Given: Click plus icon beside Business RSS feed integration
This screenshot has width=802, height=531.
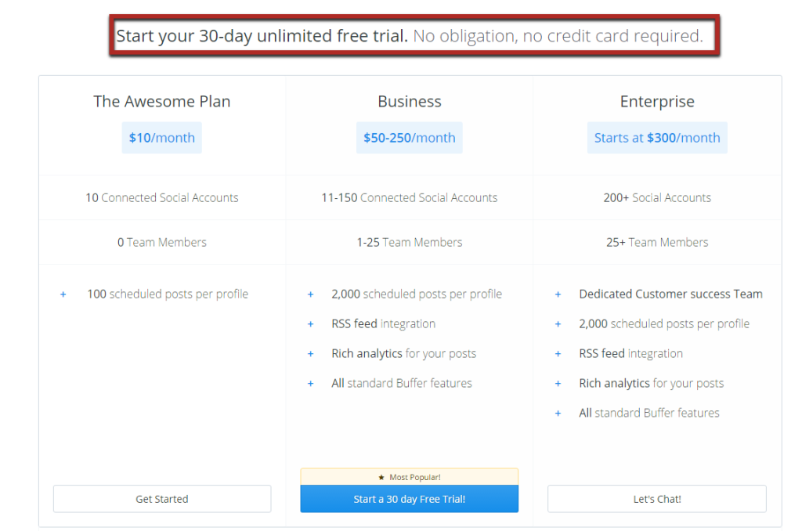Looking at the screenshot, I should (310, 323).
